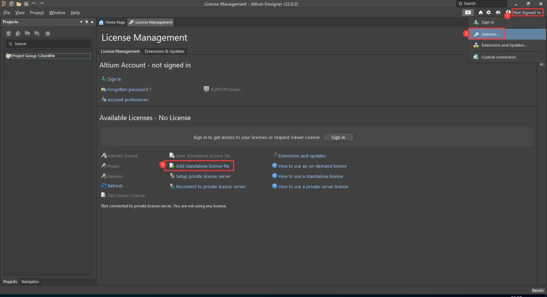The width and height of the screenshot is (547, 297).
Task: Pin the Projects panel with the pin icon
Action: tap(87, 22)
